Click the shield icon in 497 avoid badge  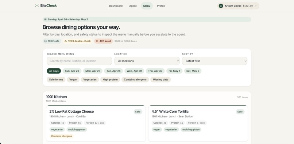[97, 41]
